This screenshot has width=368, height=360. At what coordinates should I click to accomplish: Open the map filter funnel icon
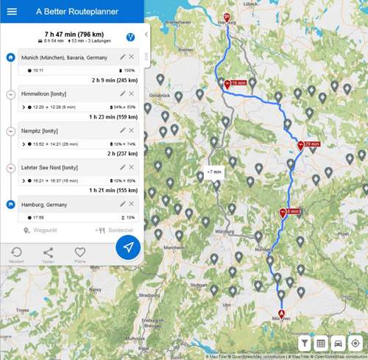(x=305, y=343)
